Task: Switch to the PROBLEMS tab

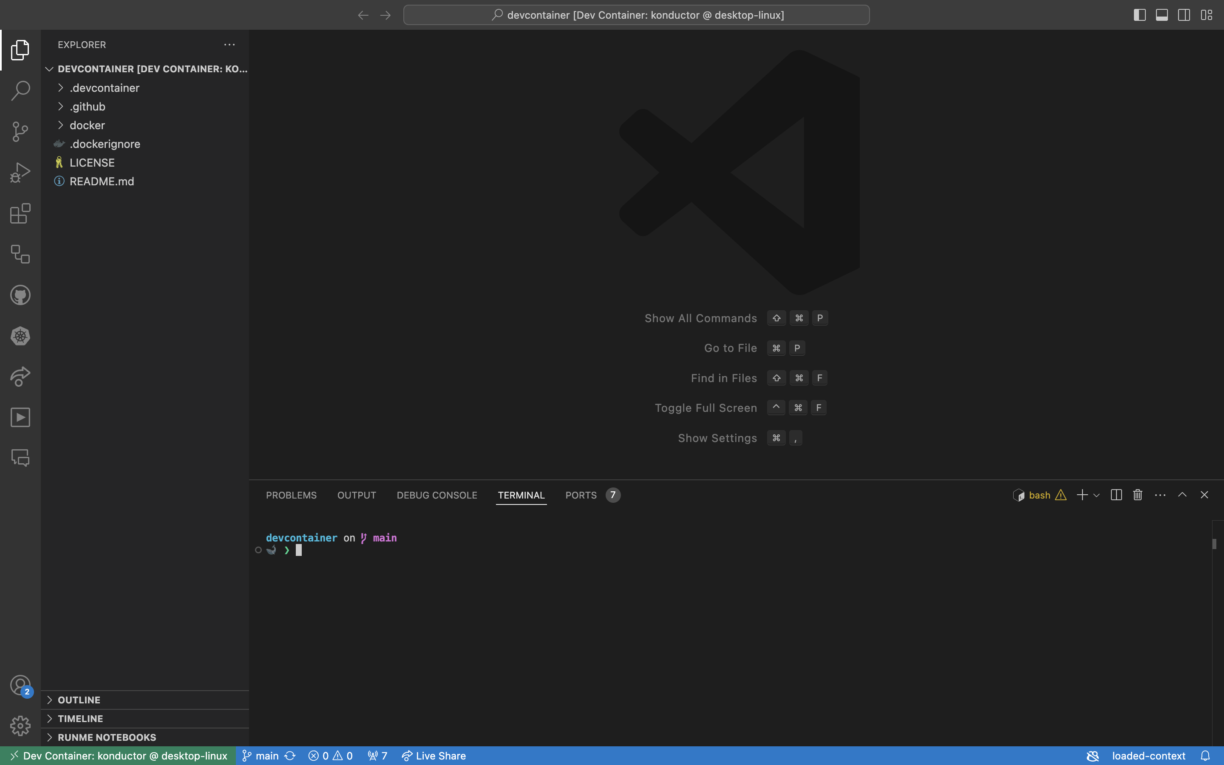Action: pos(291,495)
